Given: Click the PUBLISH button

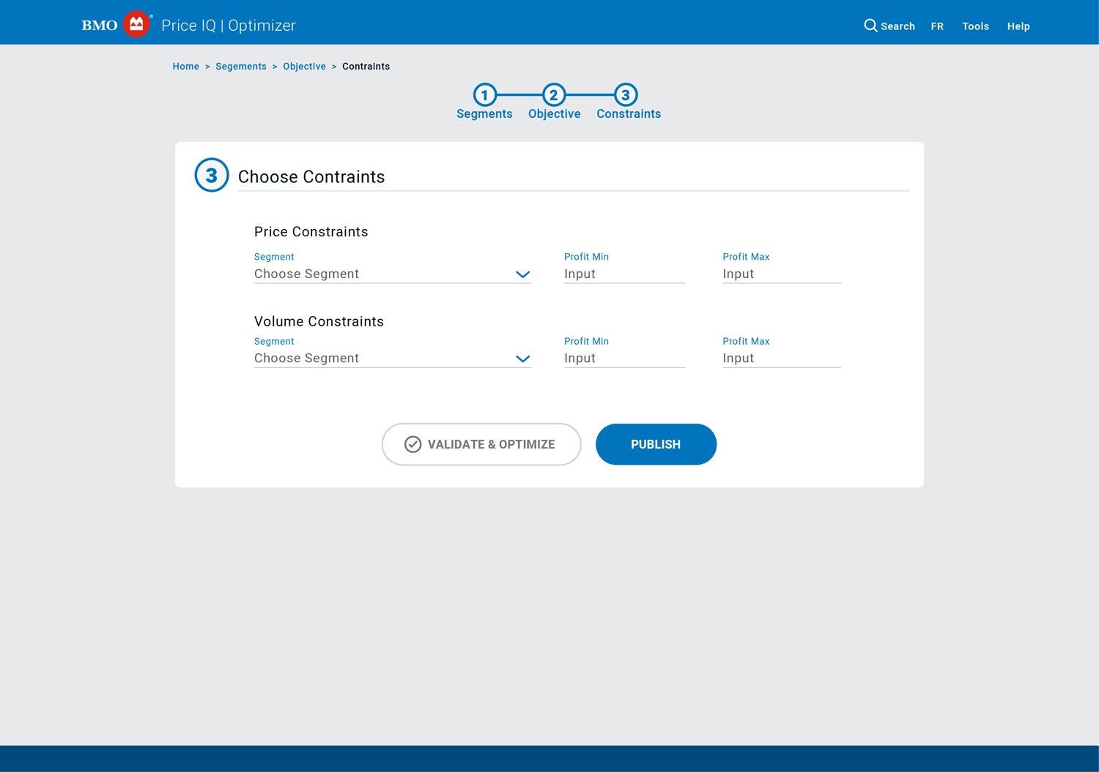Looking at the screenshot, I should [x=656, y=444].
